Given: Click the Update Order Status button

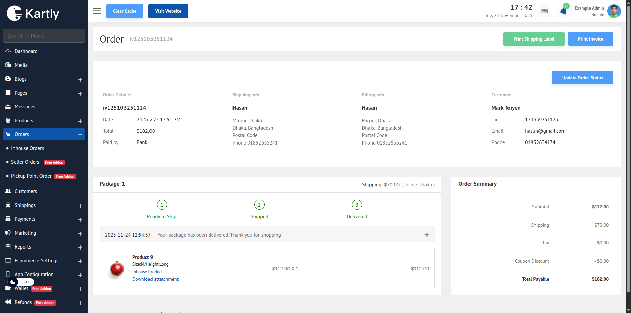Looking at the screenshot, I should [x=582, y=78].
